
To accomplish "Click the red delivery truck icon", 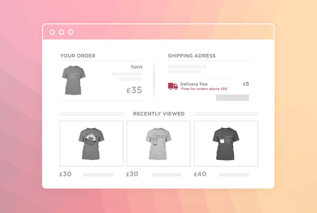I will (173, 86).
